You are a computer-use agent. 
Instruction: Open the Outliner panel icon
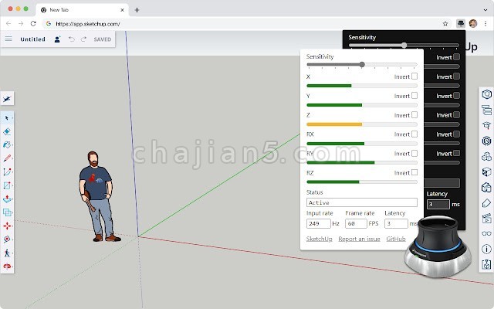[x=486, y=110]
